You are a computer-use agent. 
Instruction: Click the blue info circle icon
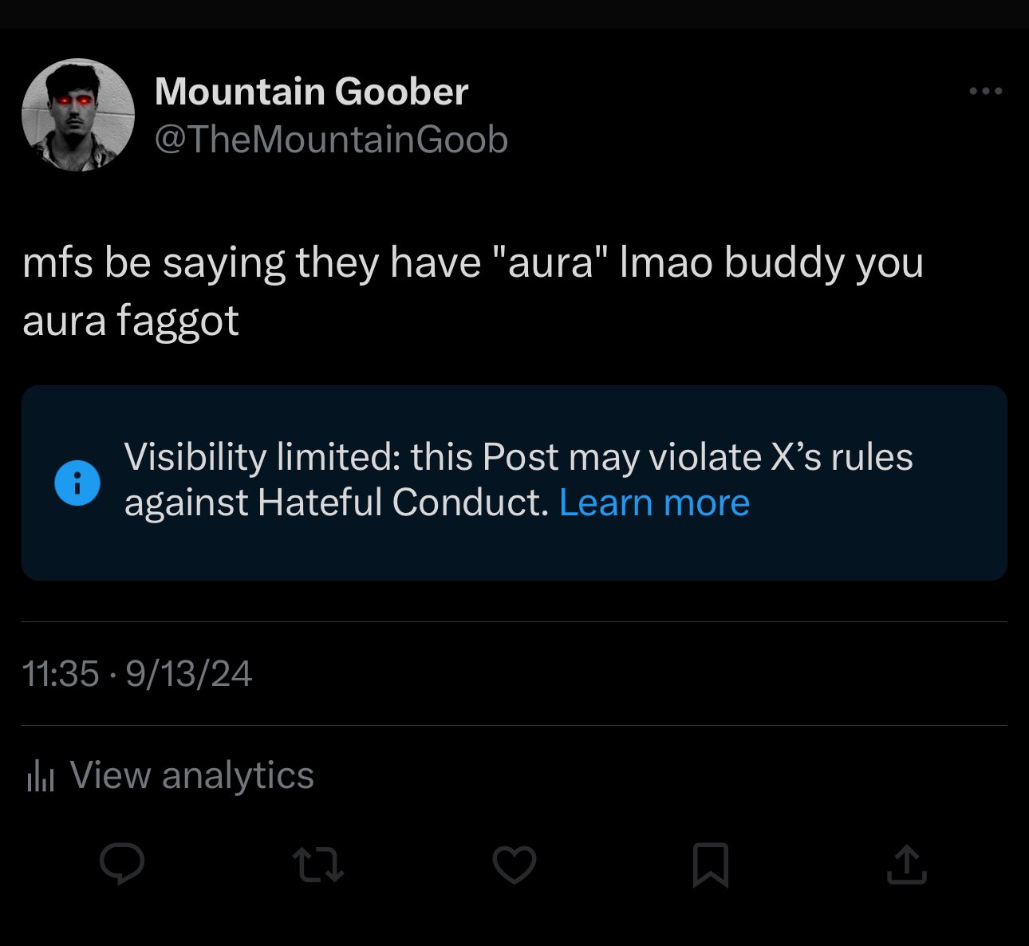(x=77, y=483)
